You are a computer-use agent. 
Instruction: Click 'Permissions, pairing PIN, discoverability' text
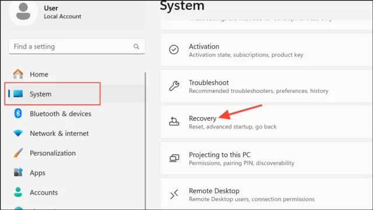pyautogui.click(x=241, y=163)
